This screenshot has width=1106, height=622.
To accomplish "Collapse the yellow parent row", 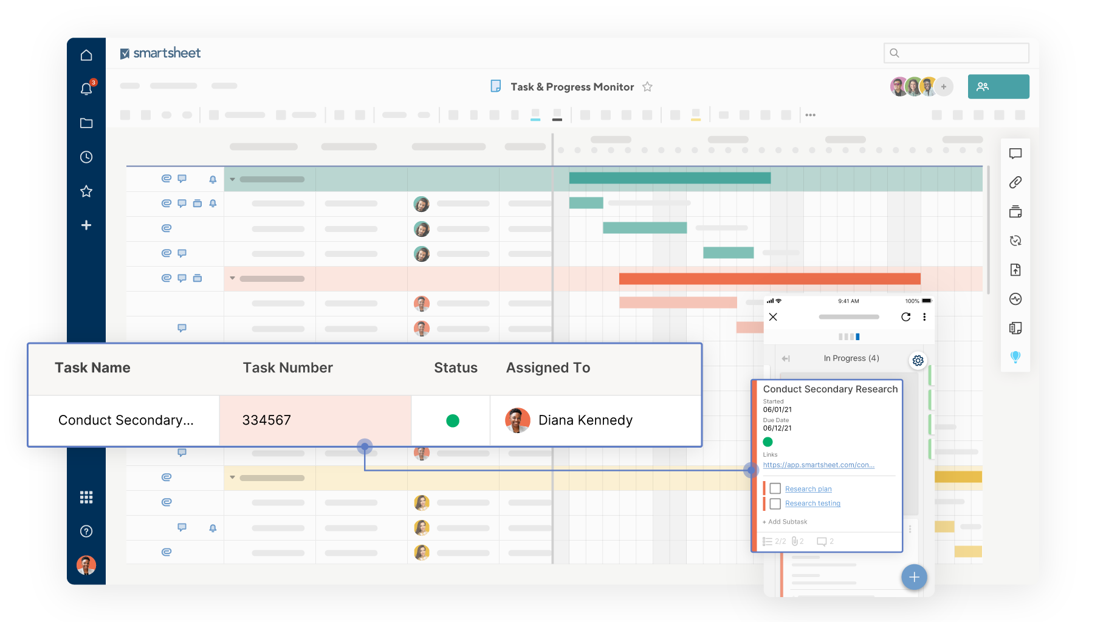I will [x=232, y=477].
